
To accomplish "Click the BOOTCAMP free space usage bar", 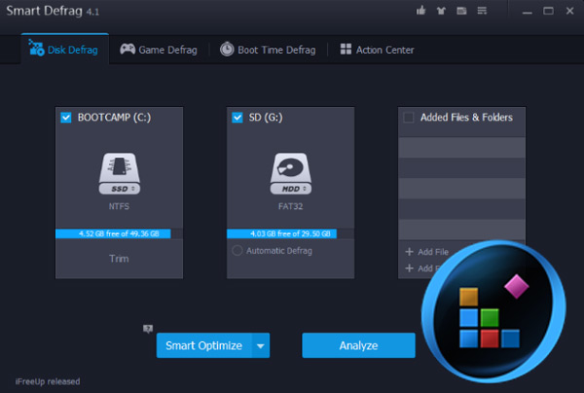I will click(119, 233).
